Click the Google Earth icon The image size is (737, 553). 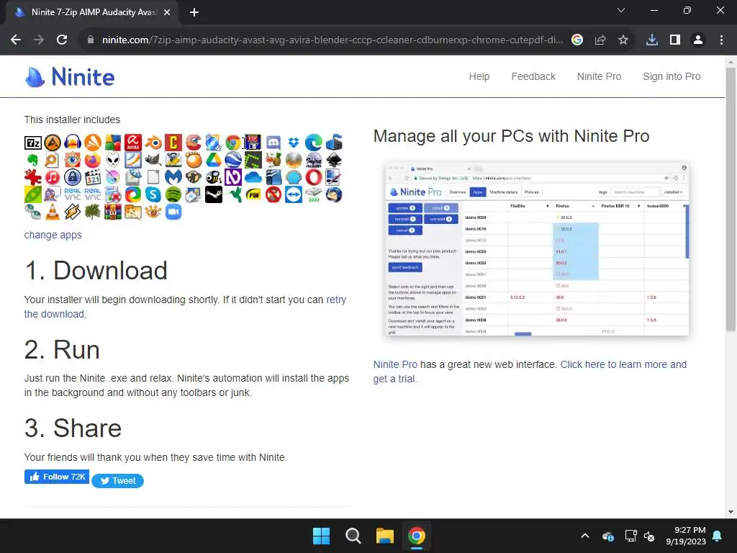(x=233, y=160)
